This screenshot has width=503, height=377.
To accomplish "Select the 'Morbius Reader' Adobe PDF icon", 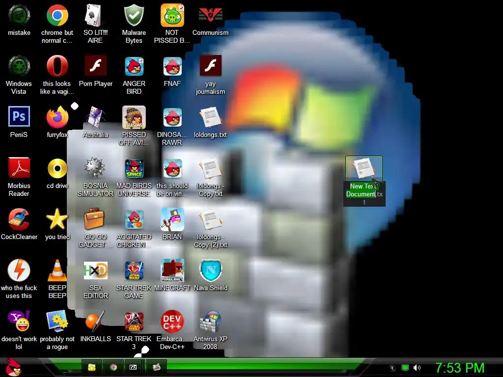I will pyautogui.click(x=19, y=168).
